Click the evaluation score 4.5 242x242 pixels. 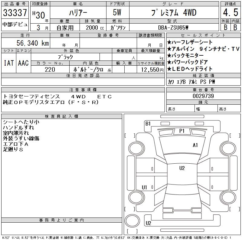(x=231, y=12)
